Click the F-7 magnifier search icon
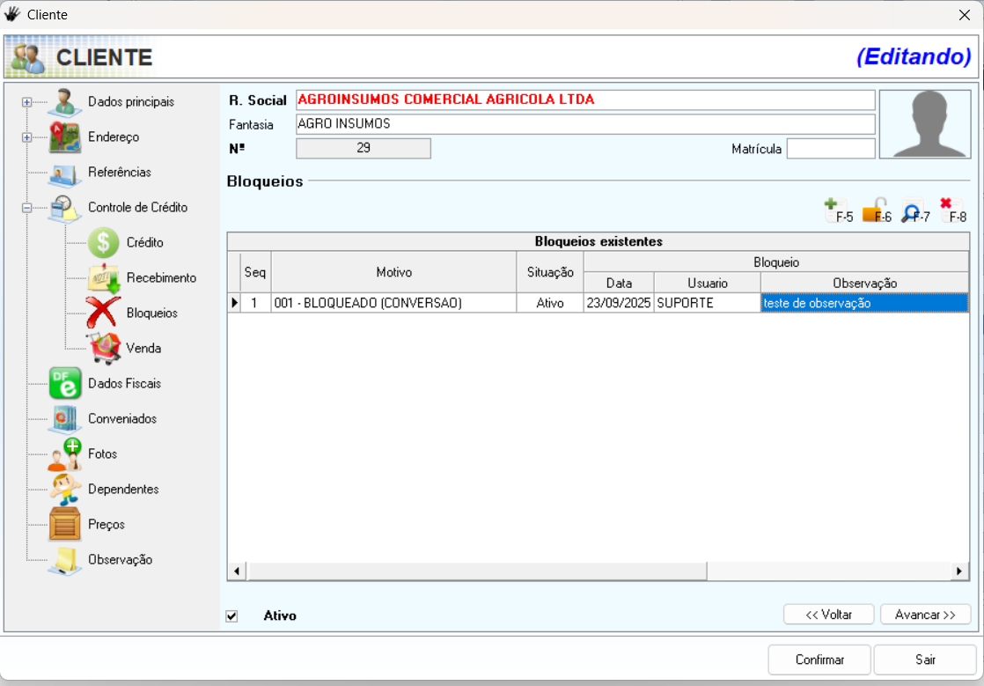 pyautogui.click(x=914, y=211)
